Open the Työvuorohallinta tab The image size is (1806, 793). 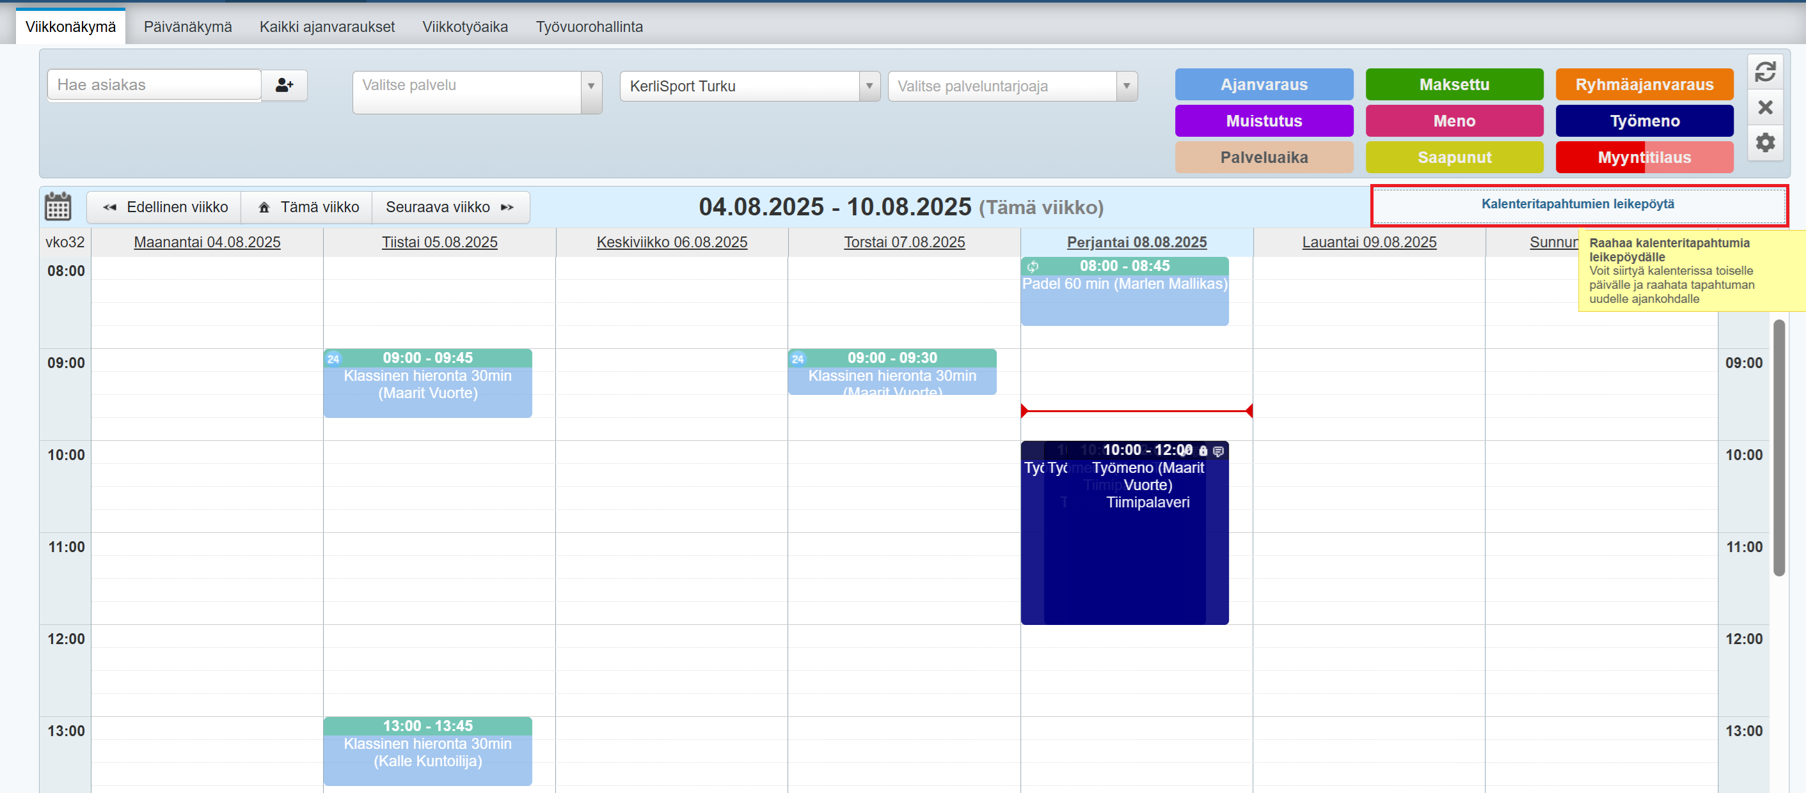tap(589, 27)
